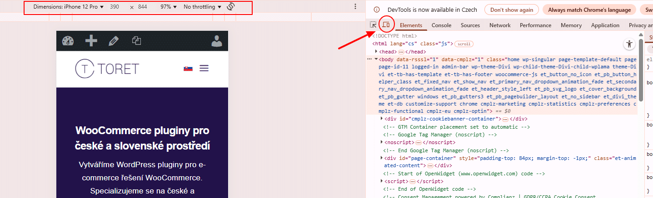Expand the head element node

tap(376, 52)
